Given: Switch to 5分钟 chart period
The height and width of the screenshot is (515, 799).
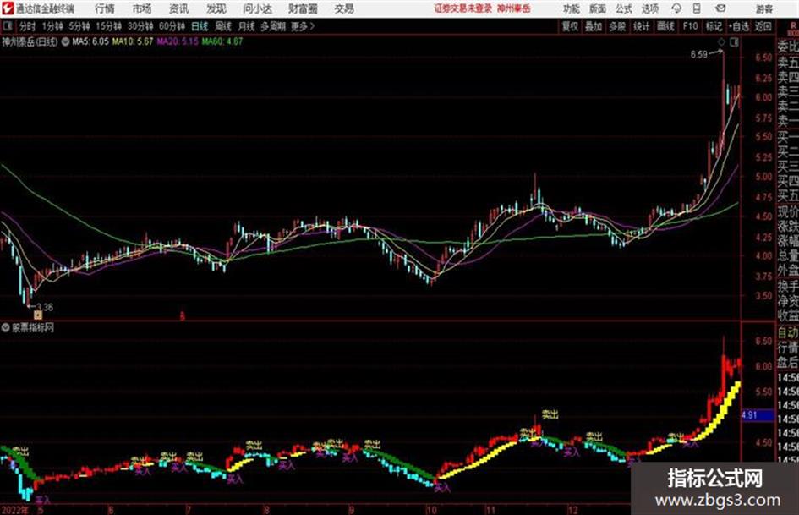Looking at the screenshot, I should pyautogui.click(x=79, y=26).
